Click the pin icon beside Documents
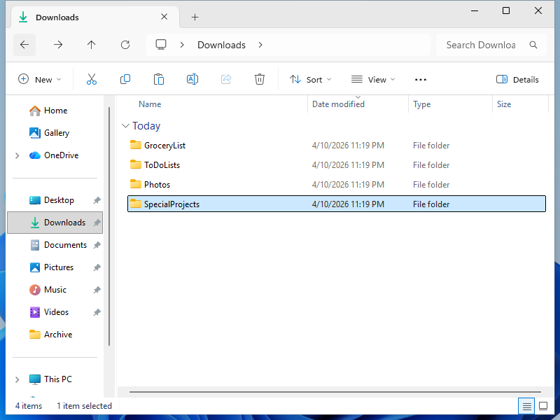The height and width of the screenshot is (420, 560). click(x=97, y=246)
